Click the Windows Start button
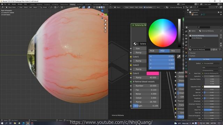The width and height of the screenshot is (223, 125). 2,123
